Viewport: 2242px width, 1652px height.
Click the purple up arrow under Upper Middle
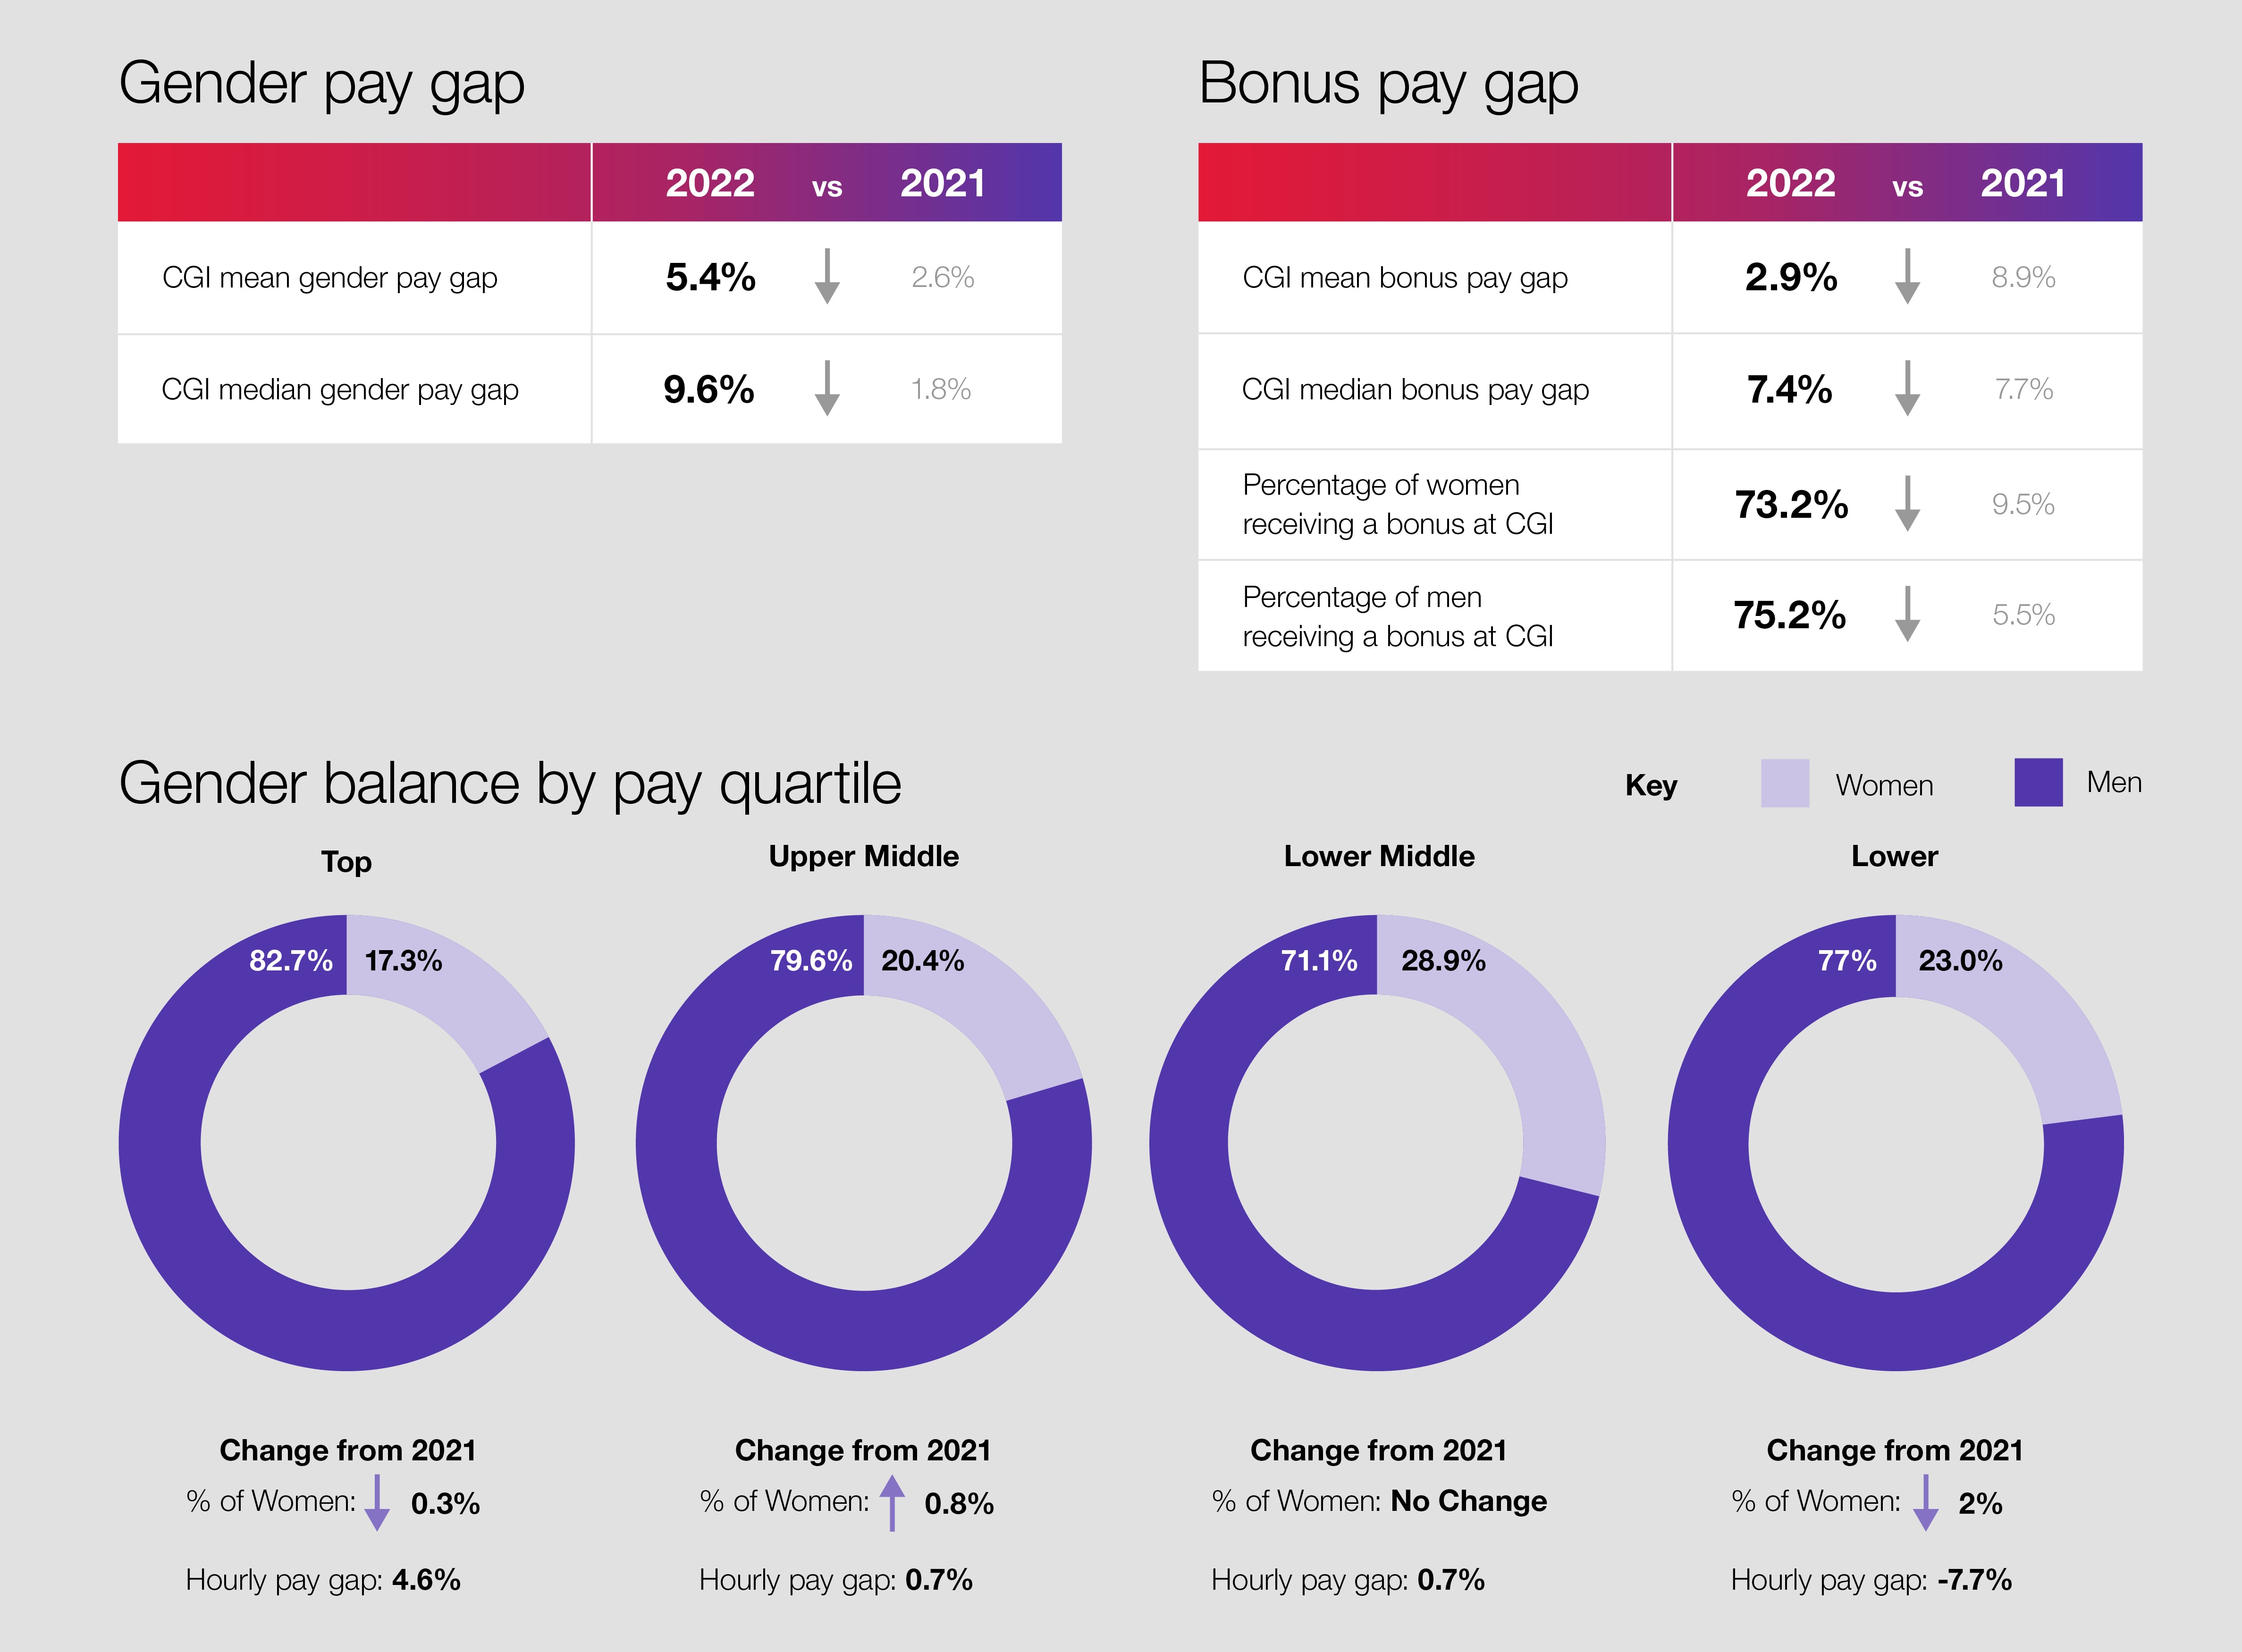click(892, 1502)
